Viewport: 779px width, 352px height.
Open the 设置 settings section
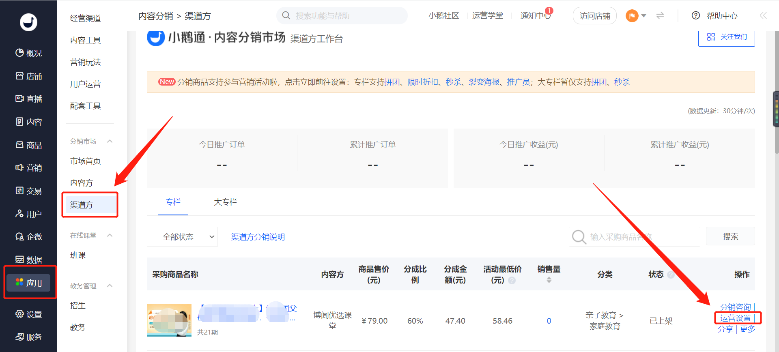28,314
